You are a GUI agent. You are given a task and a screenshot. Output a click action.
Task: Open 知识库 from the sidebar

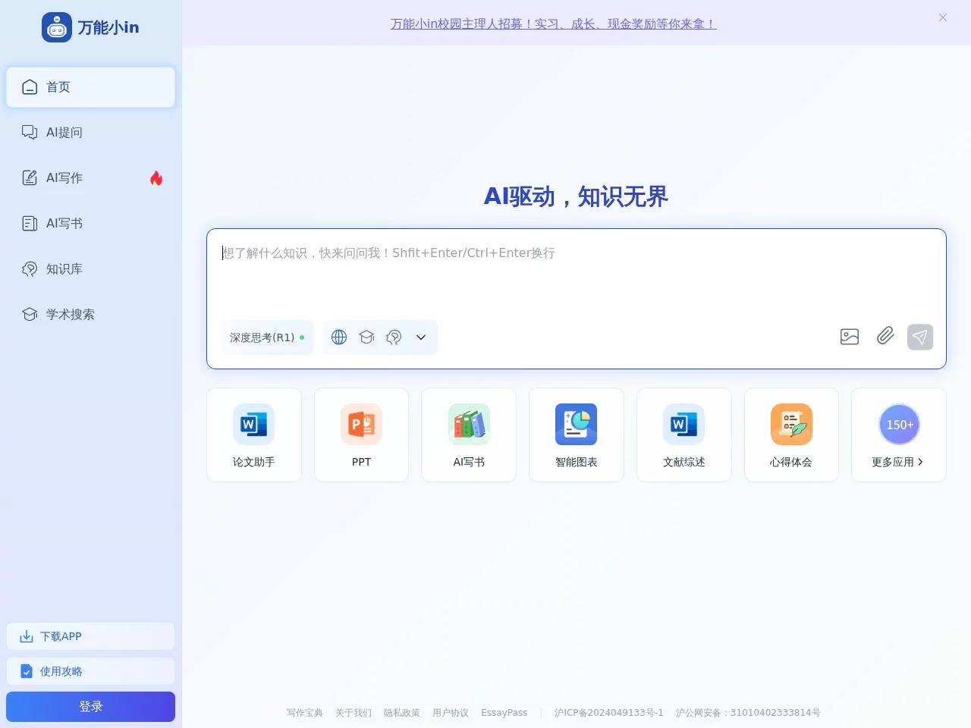click(x=64, y=268)
